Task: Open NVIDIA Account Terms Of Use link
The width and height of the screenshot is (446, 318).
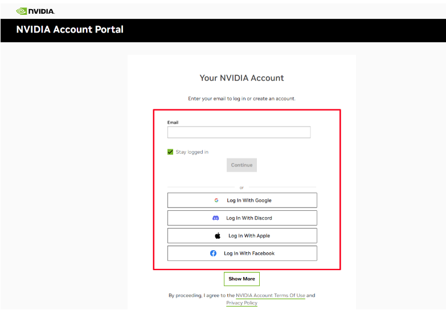Action: 271,296
